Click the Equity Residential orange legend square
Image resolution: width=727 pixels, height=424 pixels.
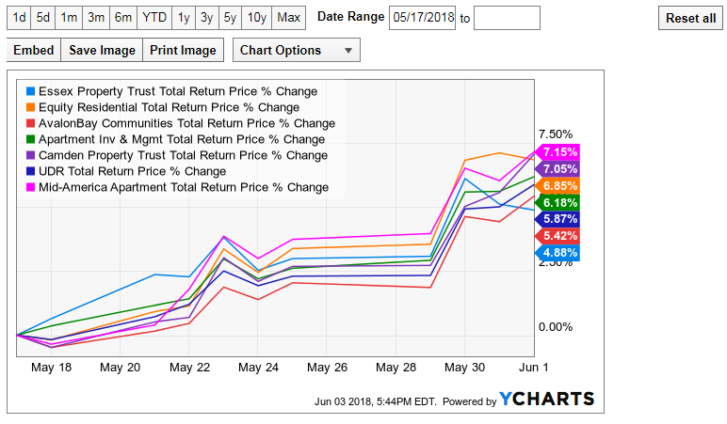(30, 107)
